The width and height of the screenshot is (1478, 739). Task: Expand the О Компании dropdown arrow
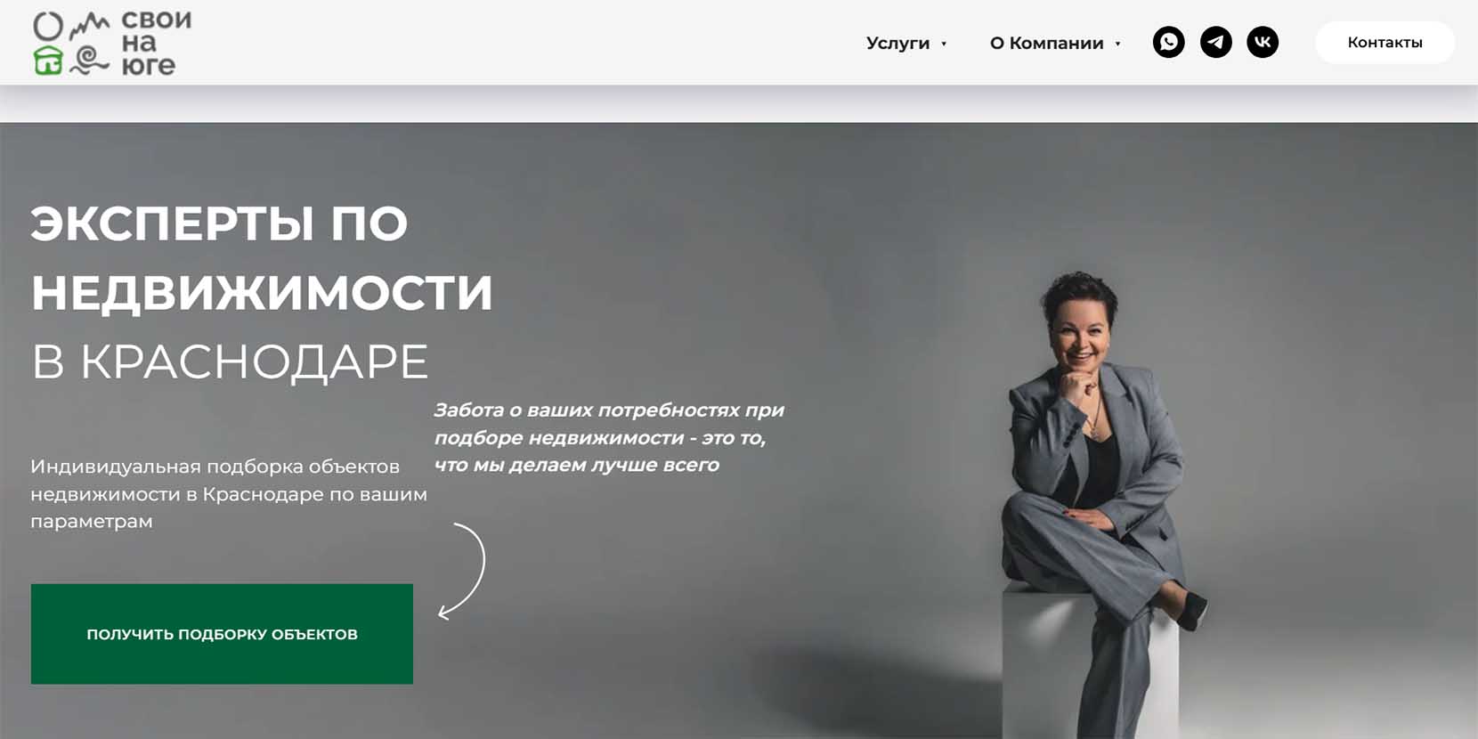pos(1117,44)
